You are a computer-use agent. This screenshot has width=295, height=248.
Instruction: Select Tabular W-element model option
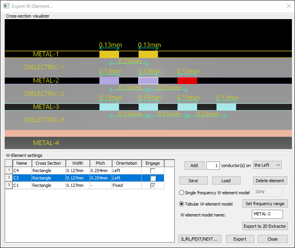point(182,204)
